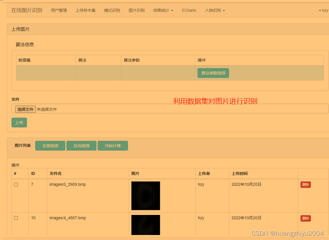Click the 上传者 column header

point(204,173)
